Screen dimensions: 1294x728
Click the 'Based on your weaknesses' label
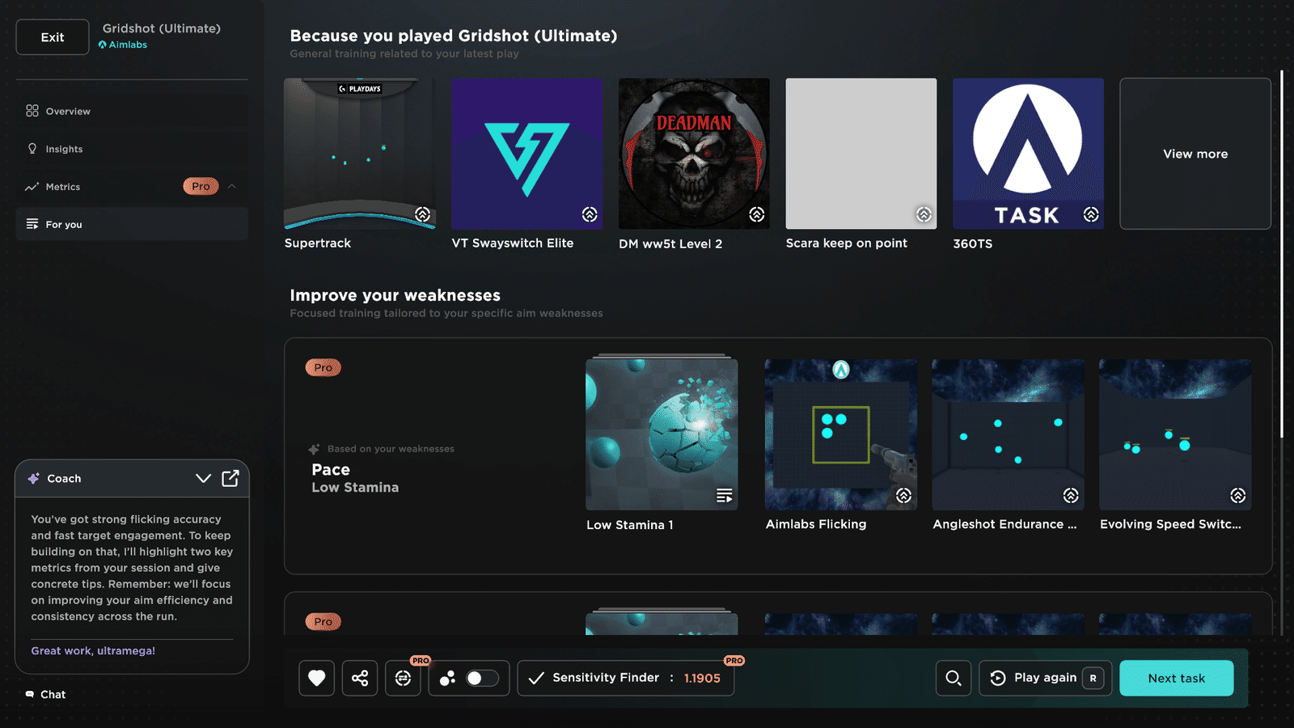click(391, 449)
